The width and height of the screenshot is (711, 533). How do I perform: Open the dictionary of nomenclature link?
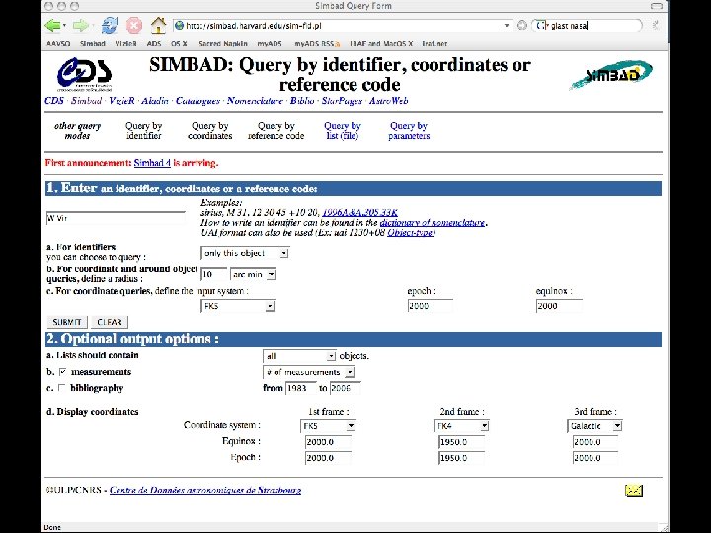433,222
